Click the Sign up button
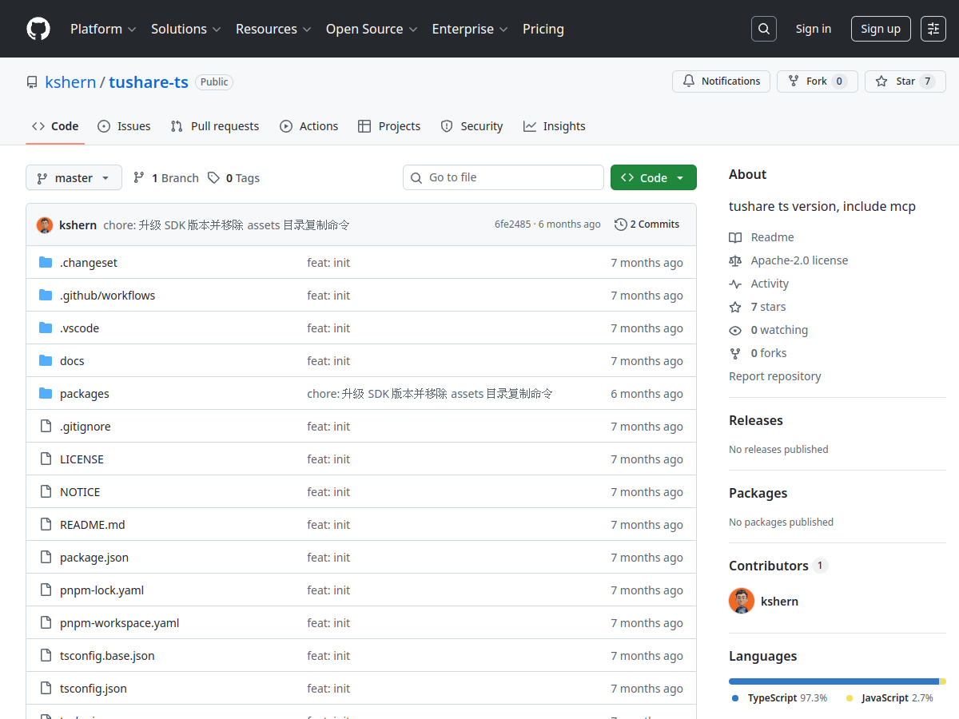The image size is (959, 719). point(881,29)
